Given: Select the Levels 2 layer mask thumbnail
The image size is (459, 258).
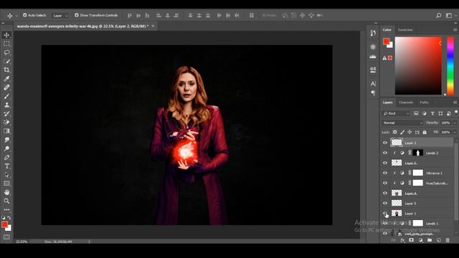Looking at the screenshot, I should click(x=417, y=153).
